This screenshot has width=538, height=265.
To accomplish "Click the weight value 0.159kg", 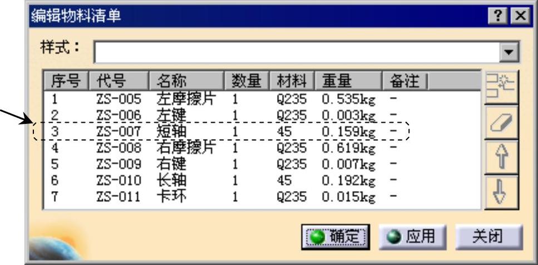I will coord(349,132).
